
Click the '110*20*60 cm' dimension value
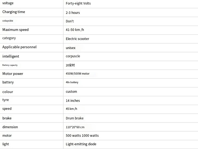point(75,127)
